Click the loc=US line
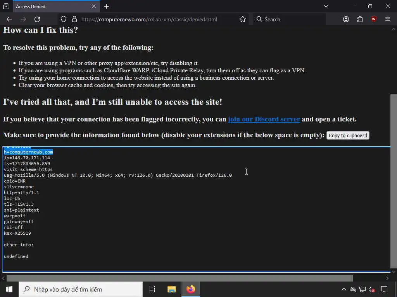Screen dimensions: 397x297 [x=12, y=198]
